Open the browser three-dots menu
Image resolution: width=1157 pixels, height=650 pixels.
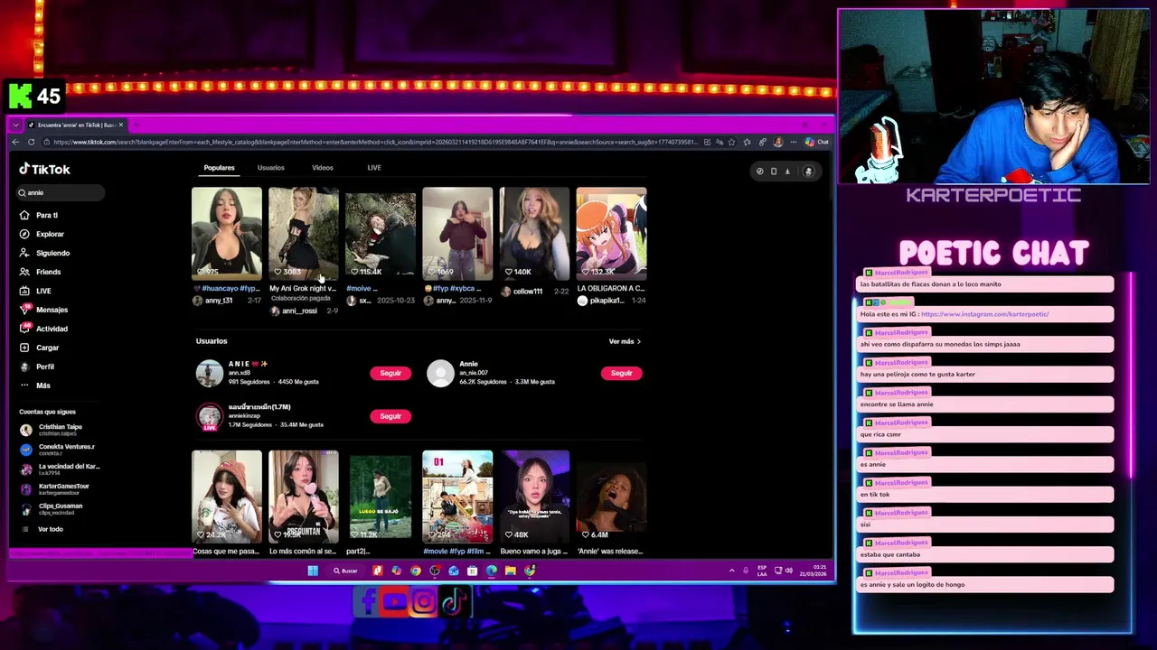click(794, 142)
